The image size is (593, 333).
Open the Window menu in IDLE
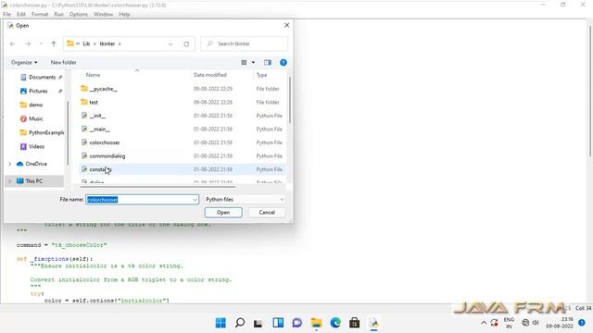pos(103,15)
